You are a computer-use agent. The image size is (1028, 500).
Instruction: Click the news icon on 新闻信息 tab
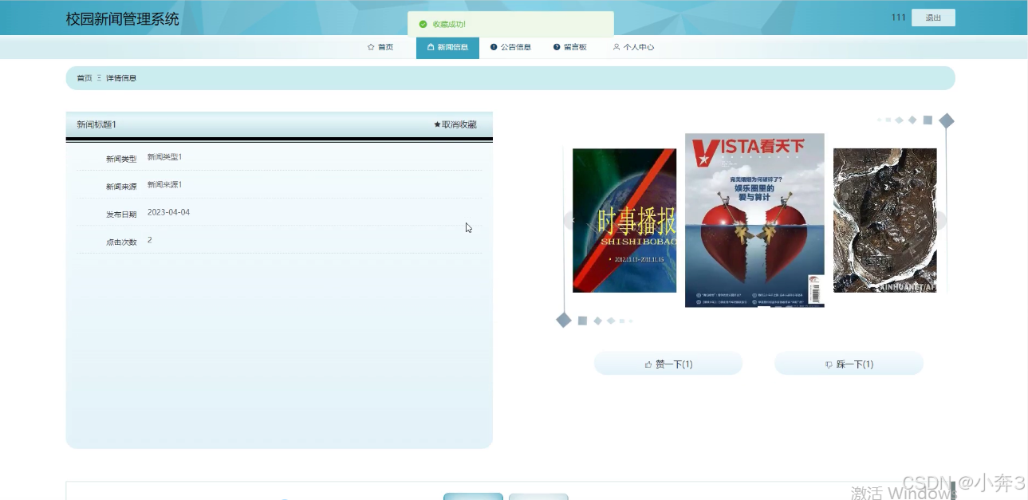[x=431, y=47]
